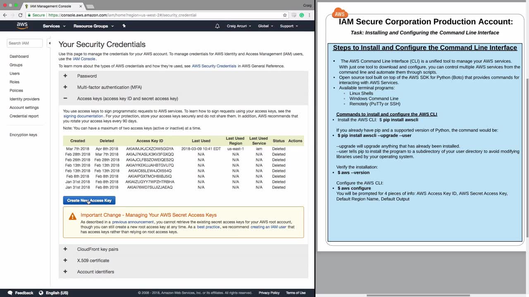This screenshot has height=297, width=529.
Task: Open notifications via the bell icon
Action: [217, 26]
